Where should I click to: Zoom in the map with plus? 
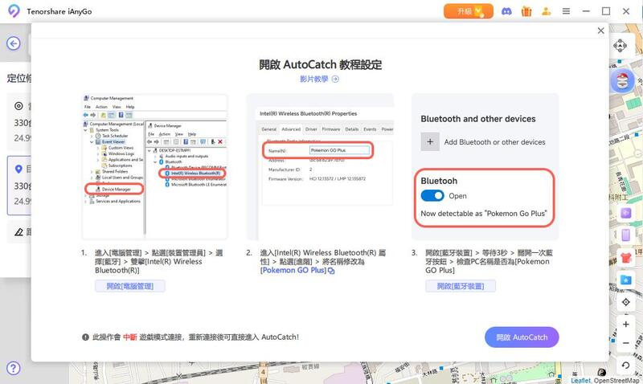626,325
